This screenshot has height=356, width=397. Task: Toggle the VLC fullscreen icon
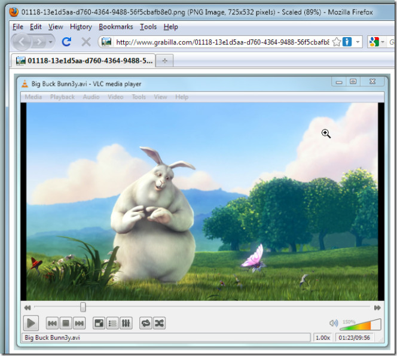[x=99, y=323]
